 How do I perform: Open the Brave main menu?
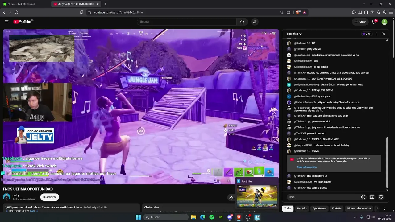391,12
